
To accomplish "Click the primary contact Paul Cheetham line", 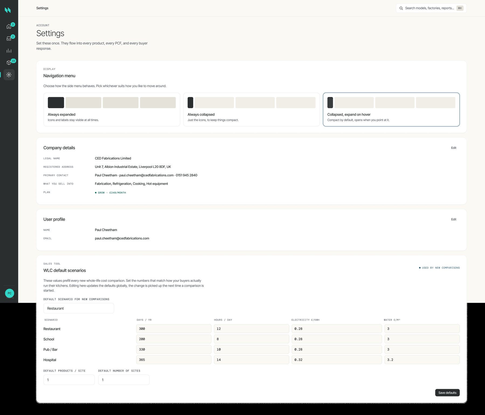I will [x=146, y=175].
